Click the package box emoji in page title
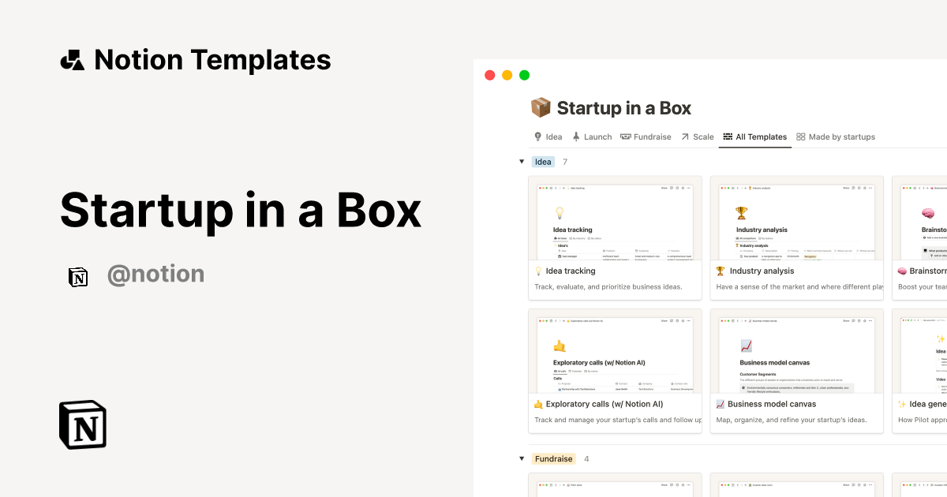This screenshot has width=947, height=497. click(x=539, y=107)
